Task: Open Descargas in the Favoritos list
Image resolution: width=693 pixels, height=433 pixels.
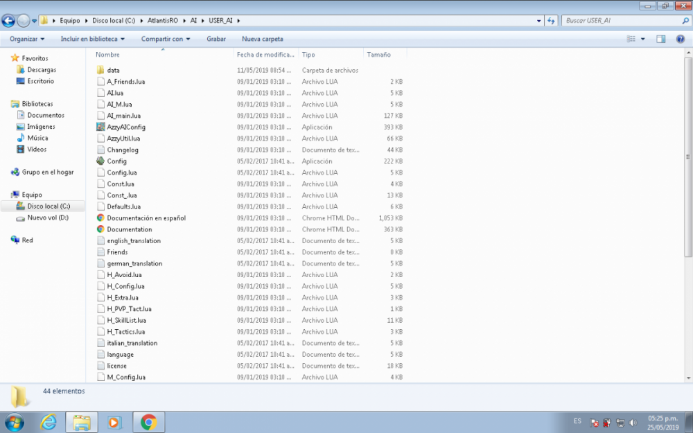Action: [x=42, y=70]
